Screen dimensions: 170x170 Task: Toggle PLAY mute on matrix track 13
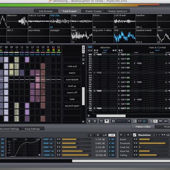pos(32,55)
